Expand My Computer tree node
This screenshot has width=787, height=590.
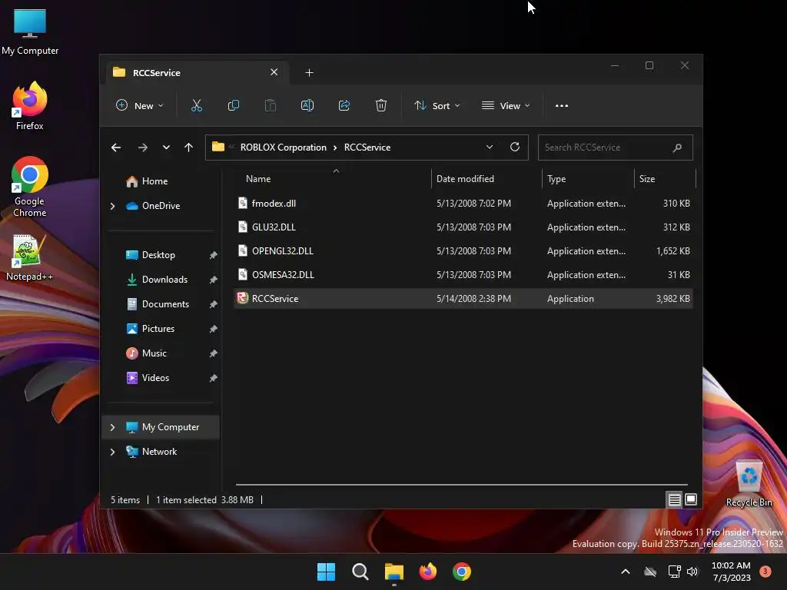click(112, 427)
